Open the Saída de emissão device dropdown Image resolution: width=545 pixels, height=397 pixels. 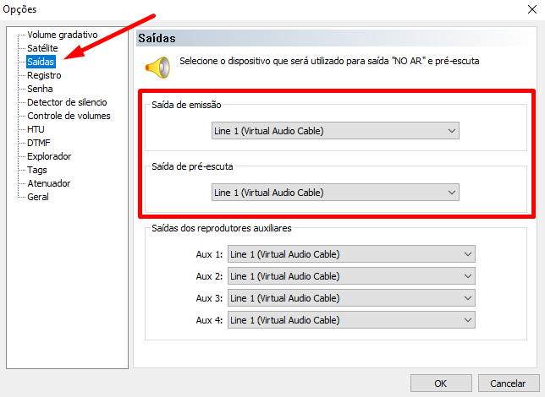335,131
